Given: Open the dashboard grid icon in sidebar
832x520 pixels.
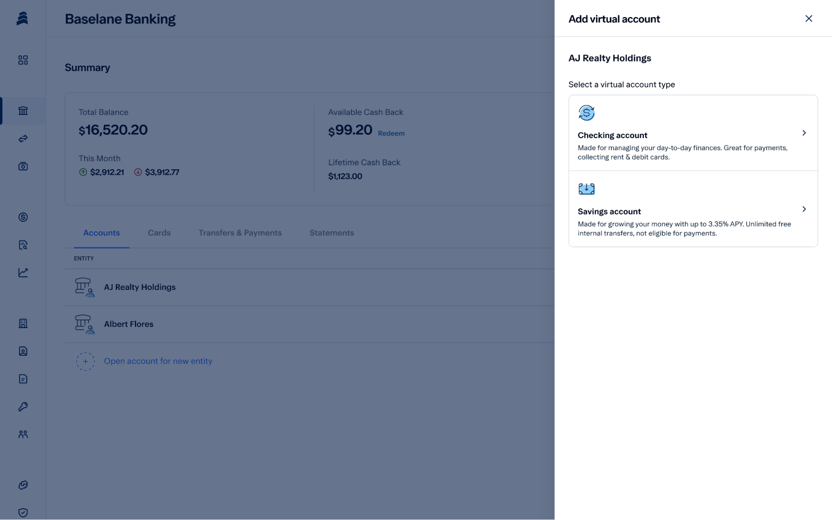Looking at the screenshot, I should 23,60.
